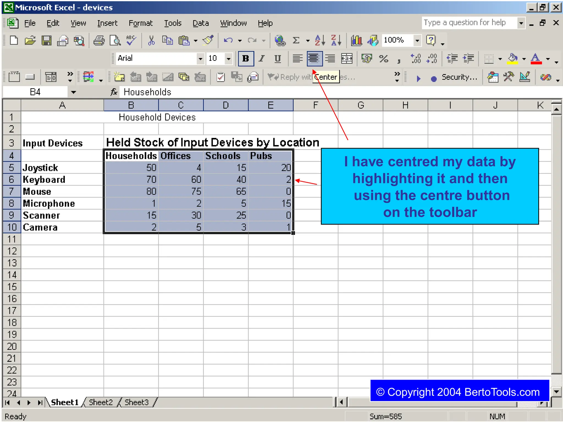Image resolution: width=563 pixels, height=422 pixels.
Task: Apply Currency style icon
Action: coord(367,59)
